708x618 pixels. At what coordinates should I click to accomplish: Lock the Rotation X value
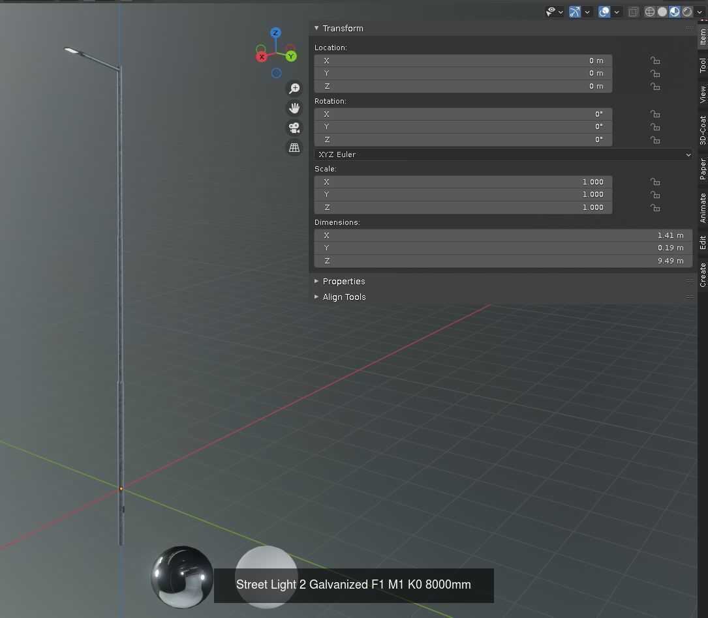654,114
